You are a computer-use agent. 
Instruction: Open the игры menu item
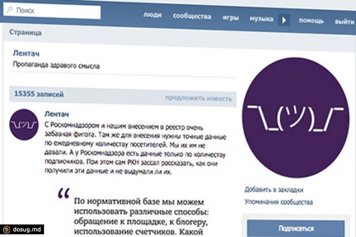point(230,18)
